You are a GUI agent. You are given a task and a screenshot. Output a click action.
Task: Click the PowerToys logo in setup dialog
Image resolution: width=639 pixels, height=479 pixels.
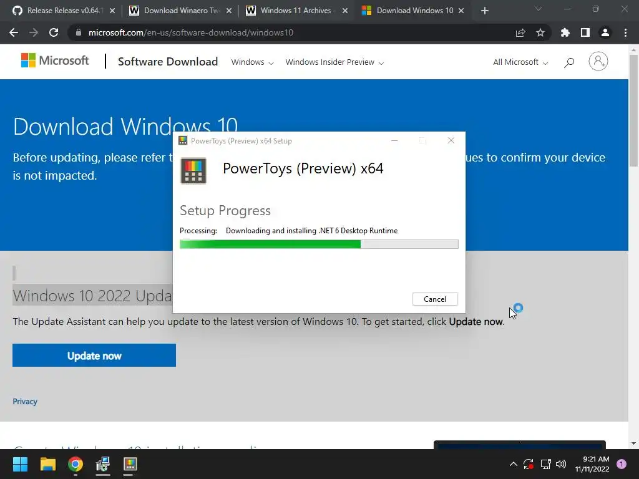click(x=193, y=171)
